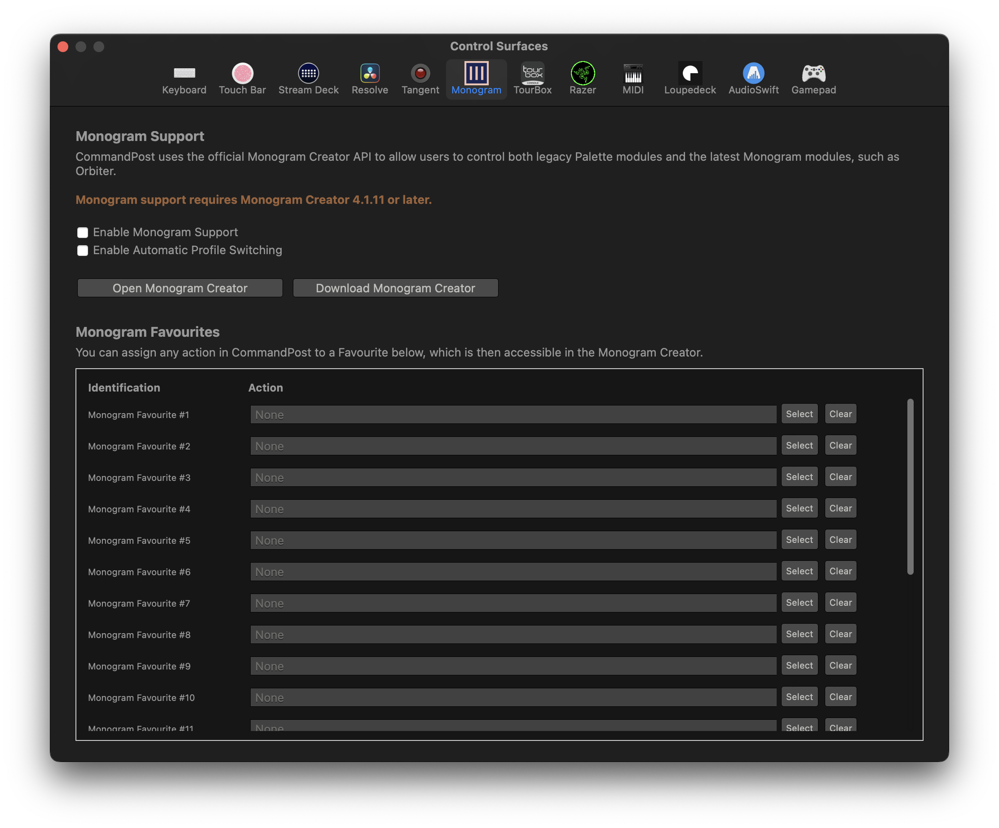
Task: Open the Stream Deck settings
Action: click(308, 79)
